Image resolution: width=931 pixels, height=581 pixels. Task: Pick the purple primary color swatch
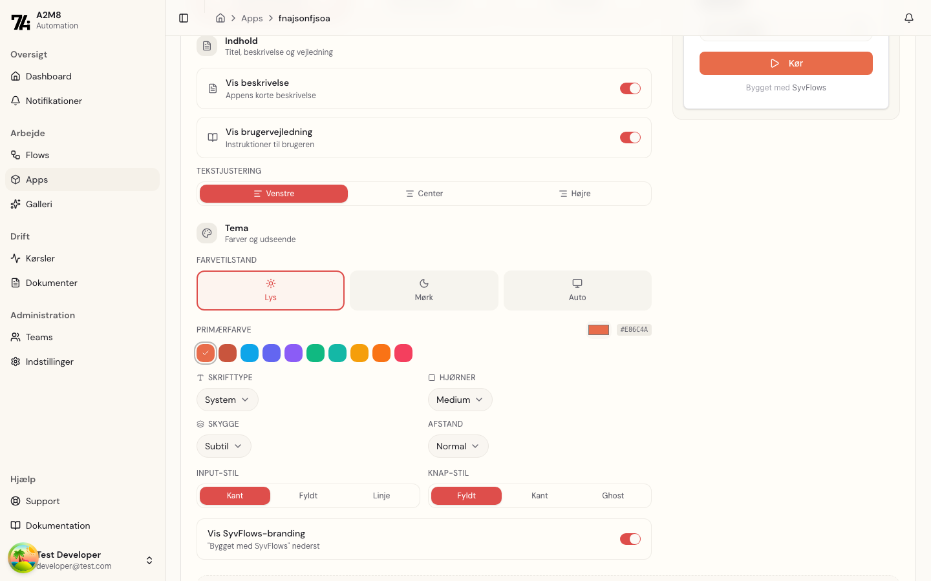click(294, 353)
